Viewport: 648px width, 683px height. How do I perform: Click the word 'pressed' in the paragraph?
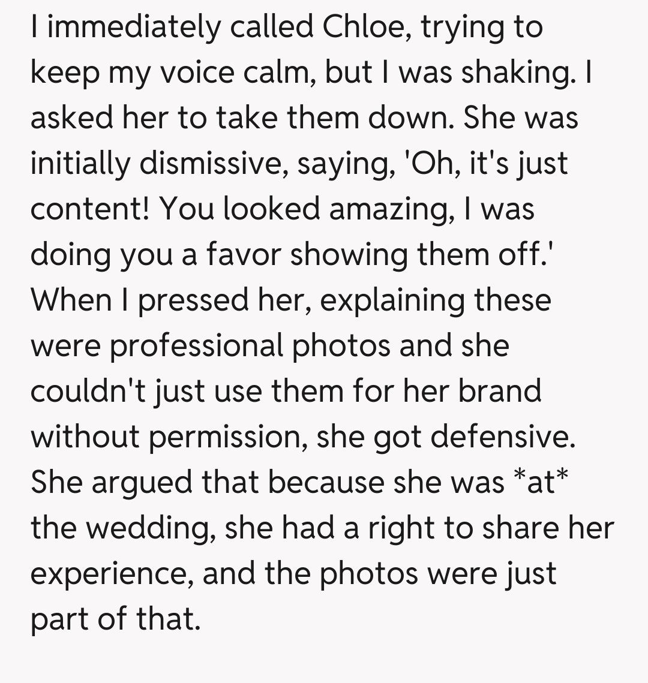[x=193, y=300]
